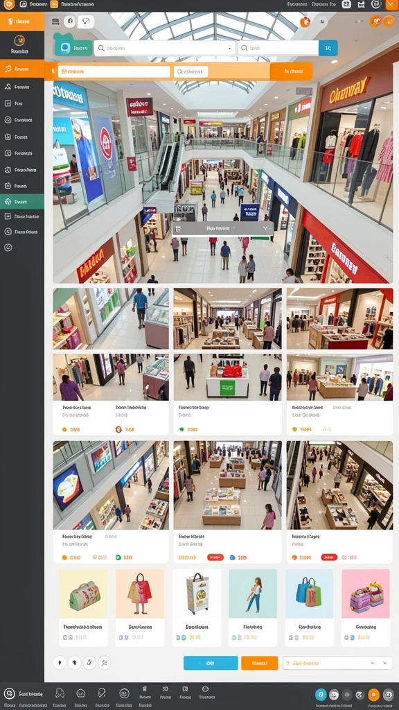The height and width of the screenshot is (710, 399).
Task: Open the circular profile icon in the left sidebar
Action: click(19, 40)
